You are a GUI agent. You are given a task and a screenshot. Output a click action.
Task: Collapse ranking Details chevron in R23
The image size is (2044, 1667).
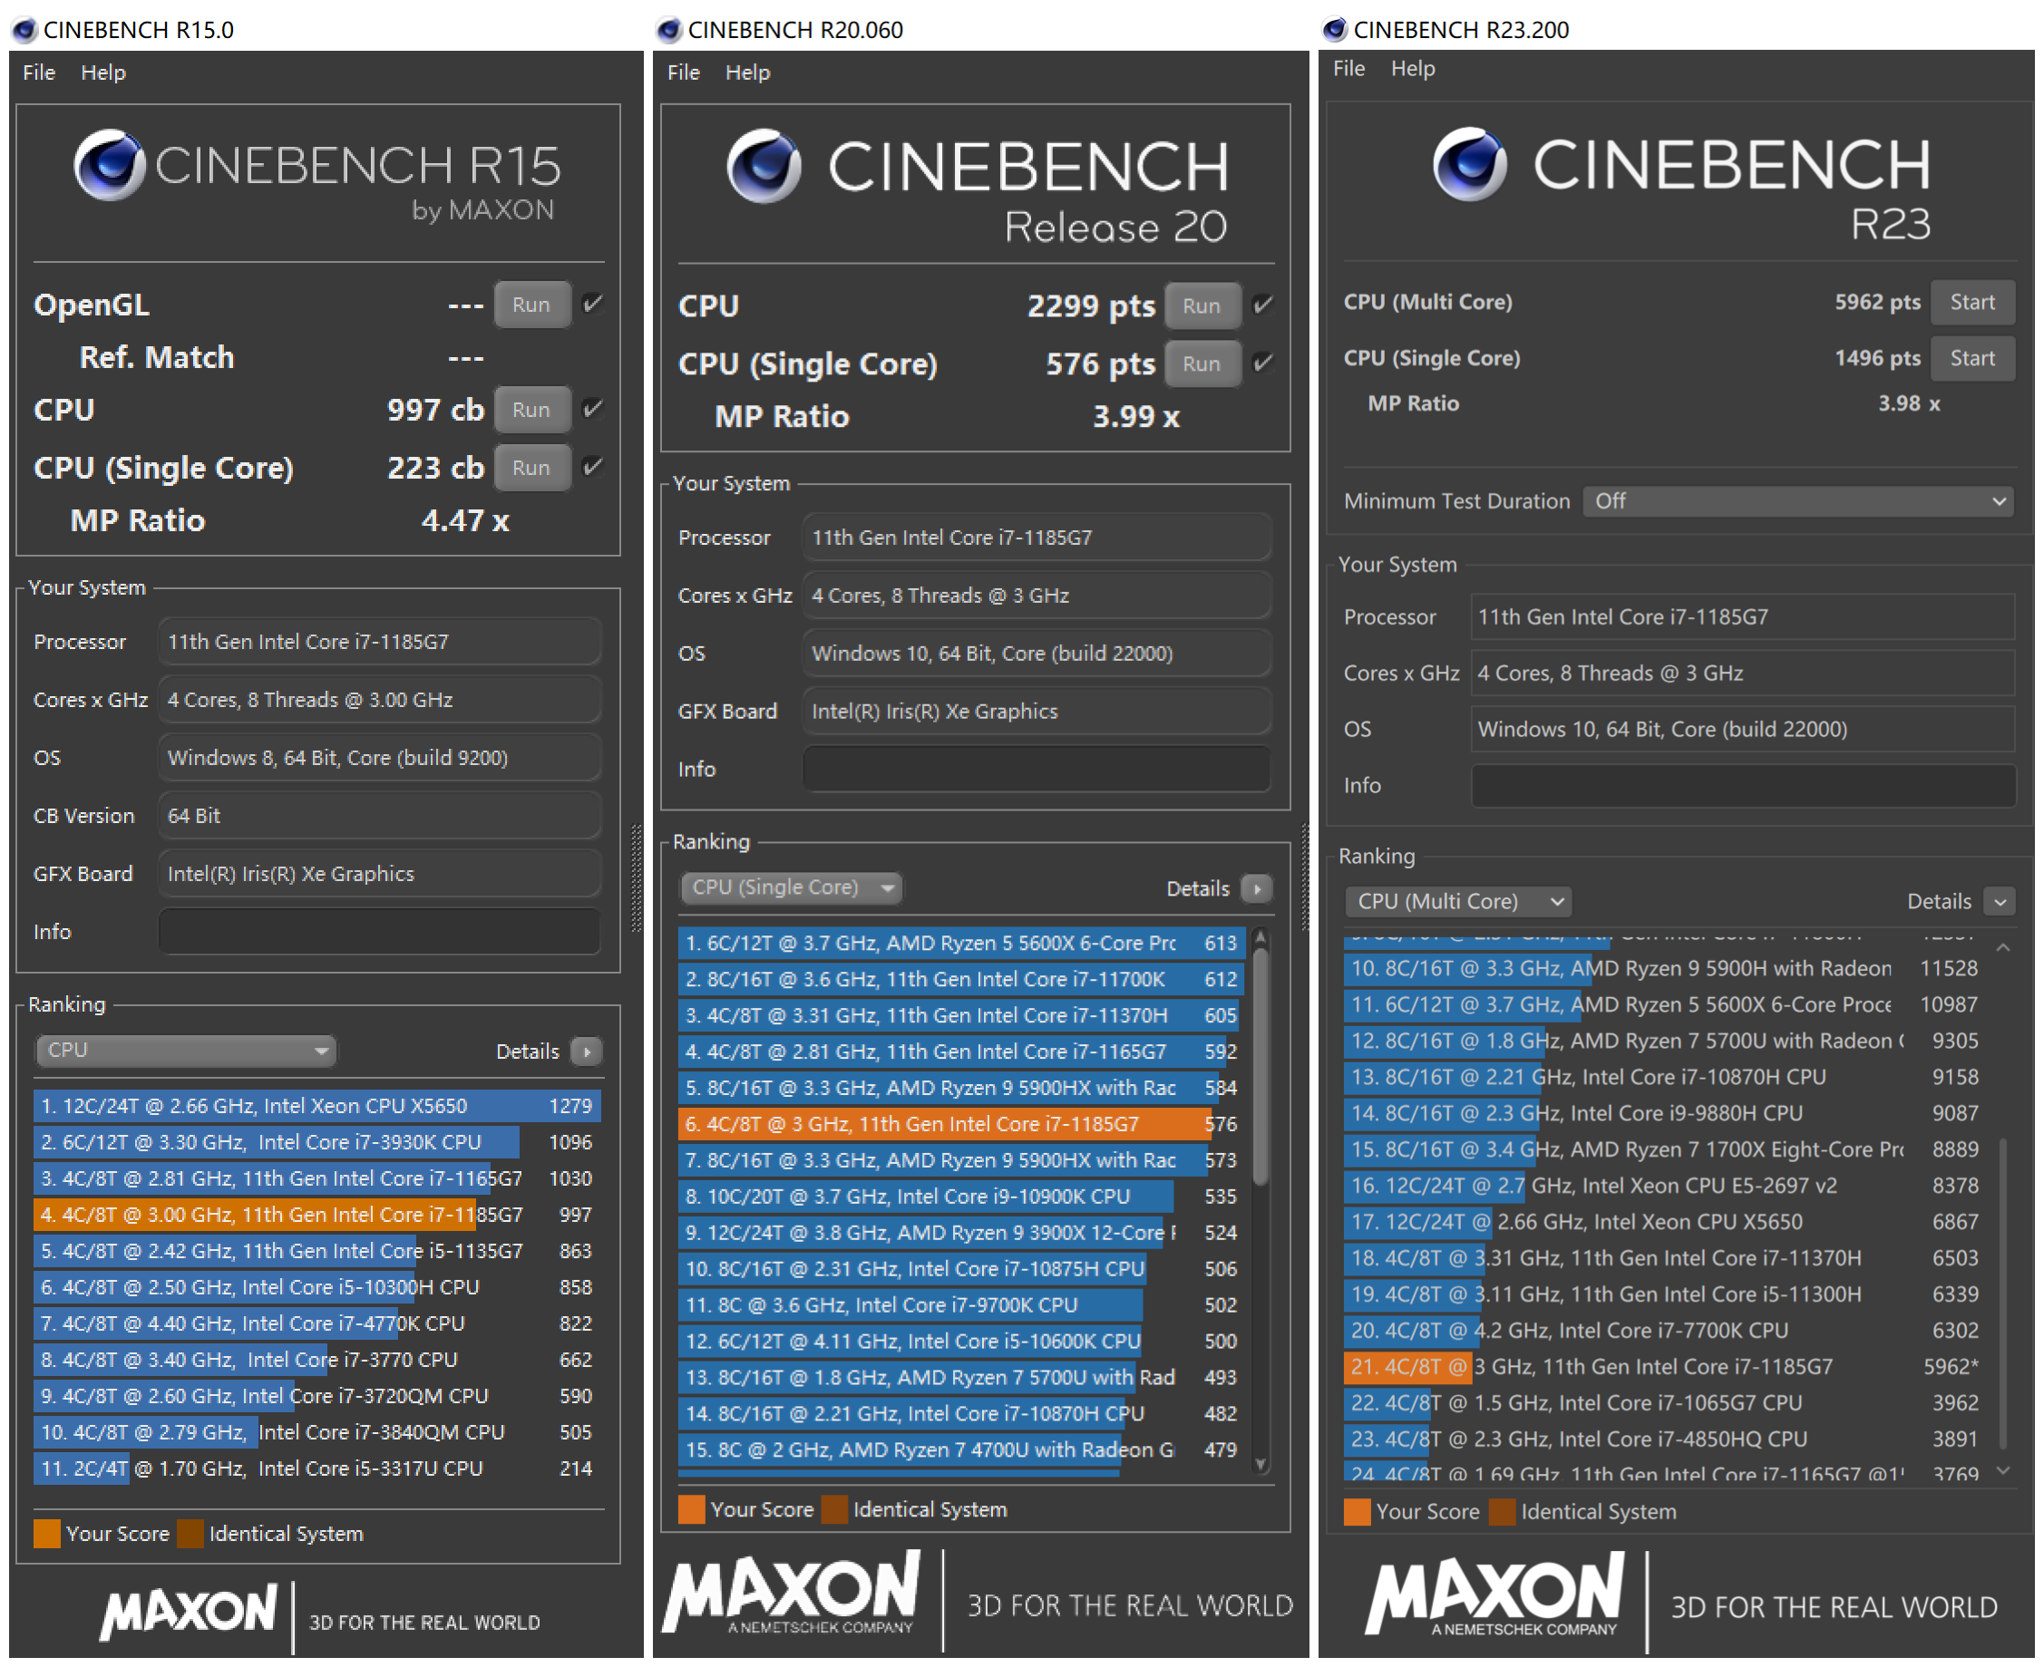coord(2000,902)
